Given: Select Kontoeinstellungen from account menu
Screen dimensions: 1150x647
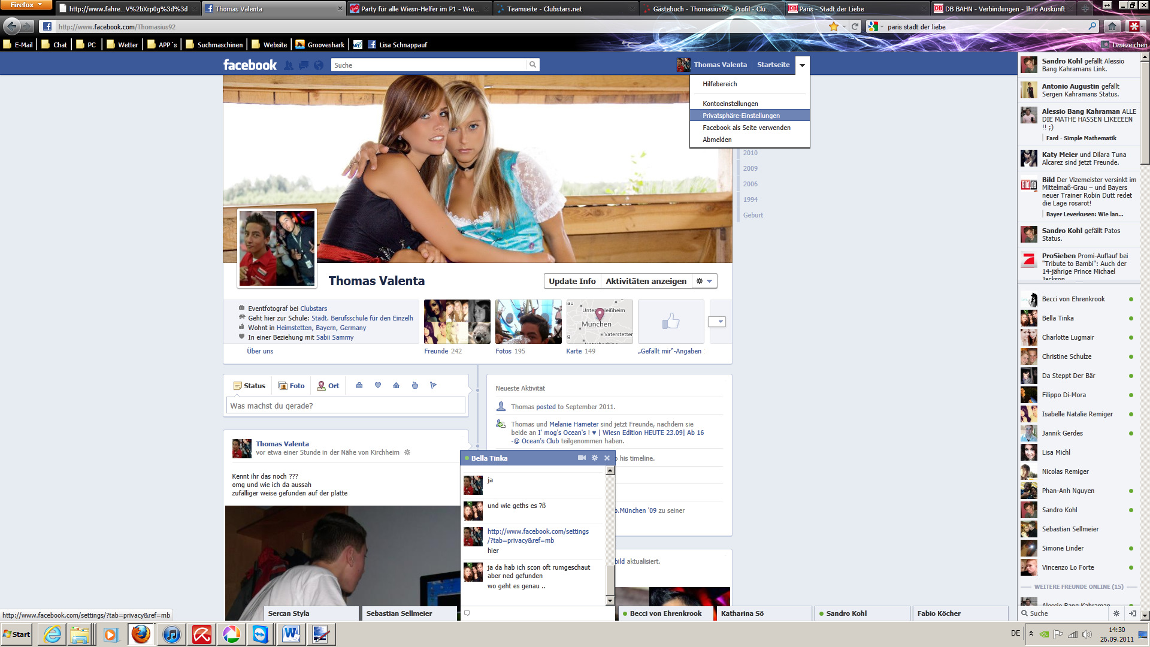Looking at the screenshot, I should click(x=750, y=104).
